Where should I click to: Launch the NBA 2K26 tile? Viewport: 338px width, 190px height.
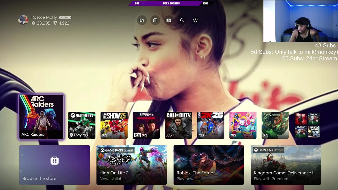click(211, 125)
